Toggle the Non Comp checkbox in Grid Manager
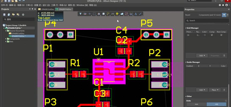 (x=221, y=35)
